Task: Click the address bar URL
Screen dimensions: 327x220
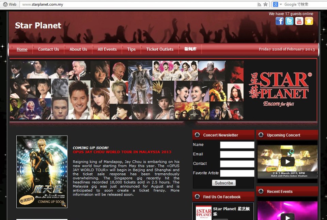Action: point(43,4)
